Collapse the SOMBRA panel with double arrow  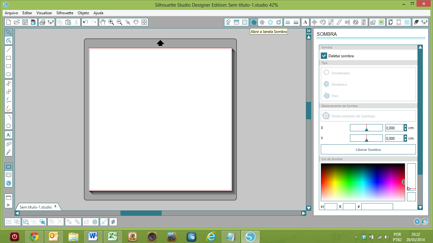point(308,31)
